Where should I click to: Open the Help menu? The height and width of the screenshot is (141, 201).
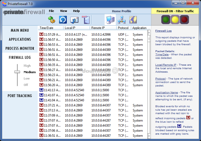click(x=76, y=11)
